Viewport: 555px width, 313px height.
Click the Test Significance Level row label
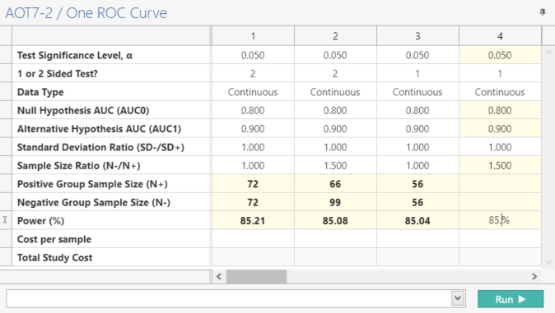[75, 56]
